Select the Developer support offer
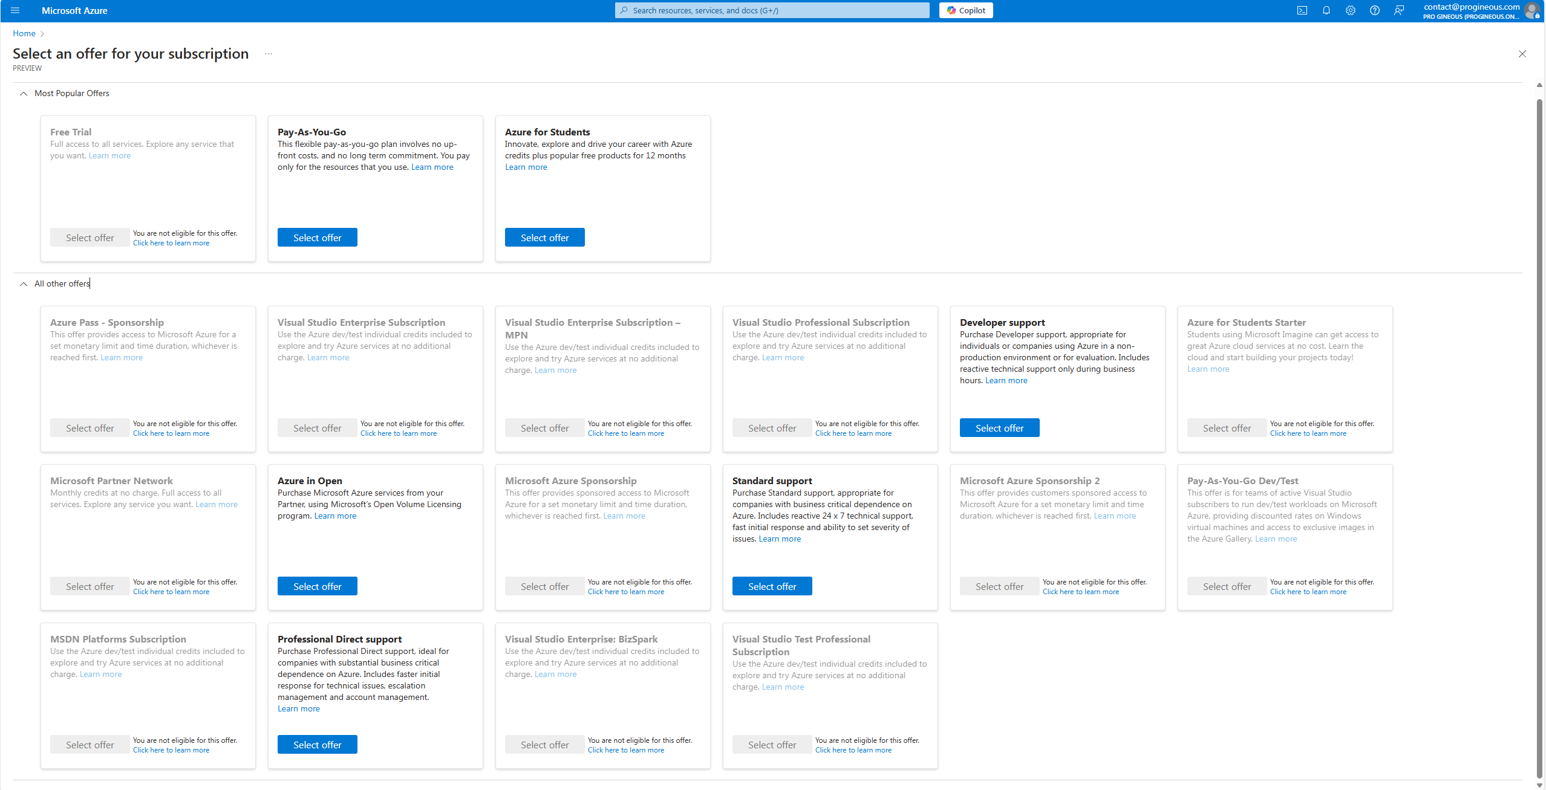 pyautogui.click(x=999, y=428)
